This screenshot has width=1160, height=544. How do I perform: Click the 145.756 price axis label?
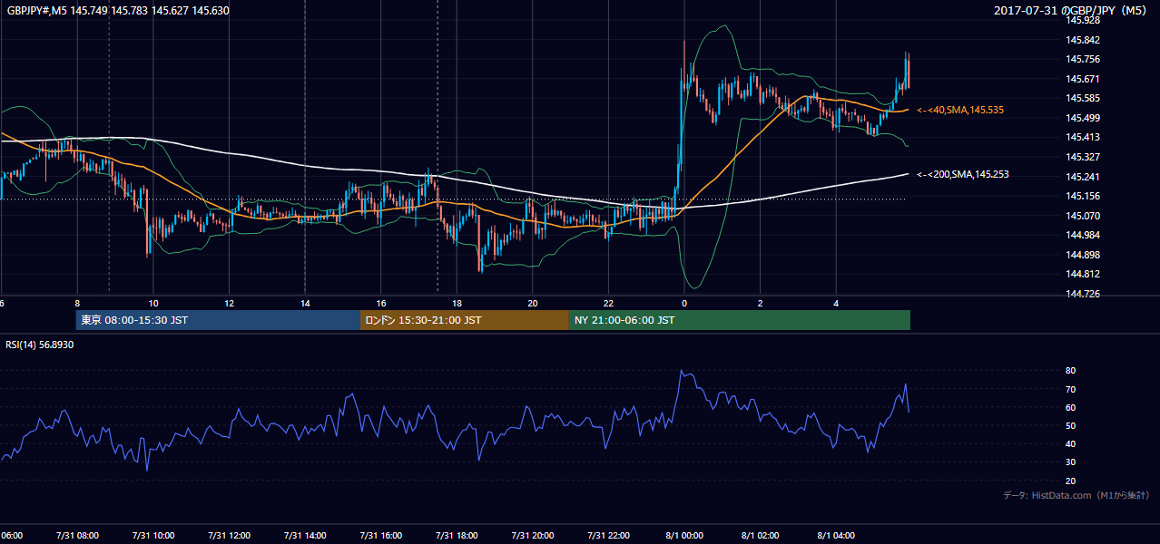pos(1081,59)
